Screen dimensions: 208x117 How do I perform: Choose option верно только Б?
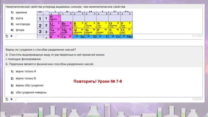tap(23, 78)
